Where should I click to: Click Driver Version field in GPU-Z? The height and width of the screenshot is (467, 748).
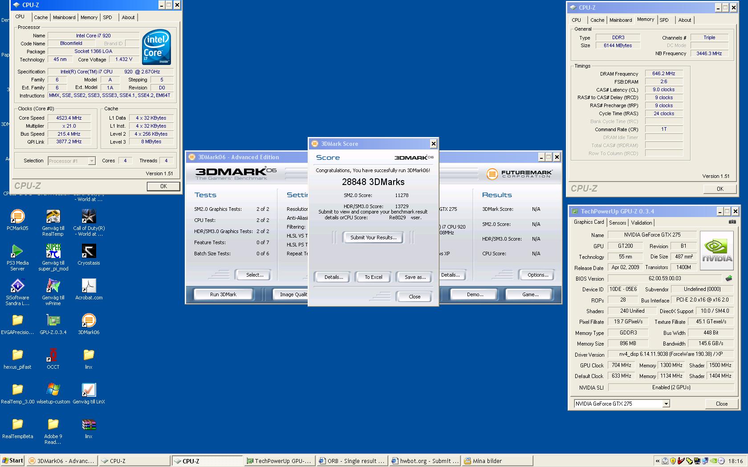point(671,354)
